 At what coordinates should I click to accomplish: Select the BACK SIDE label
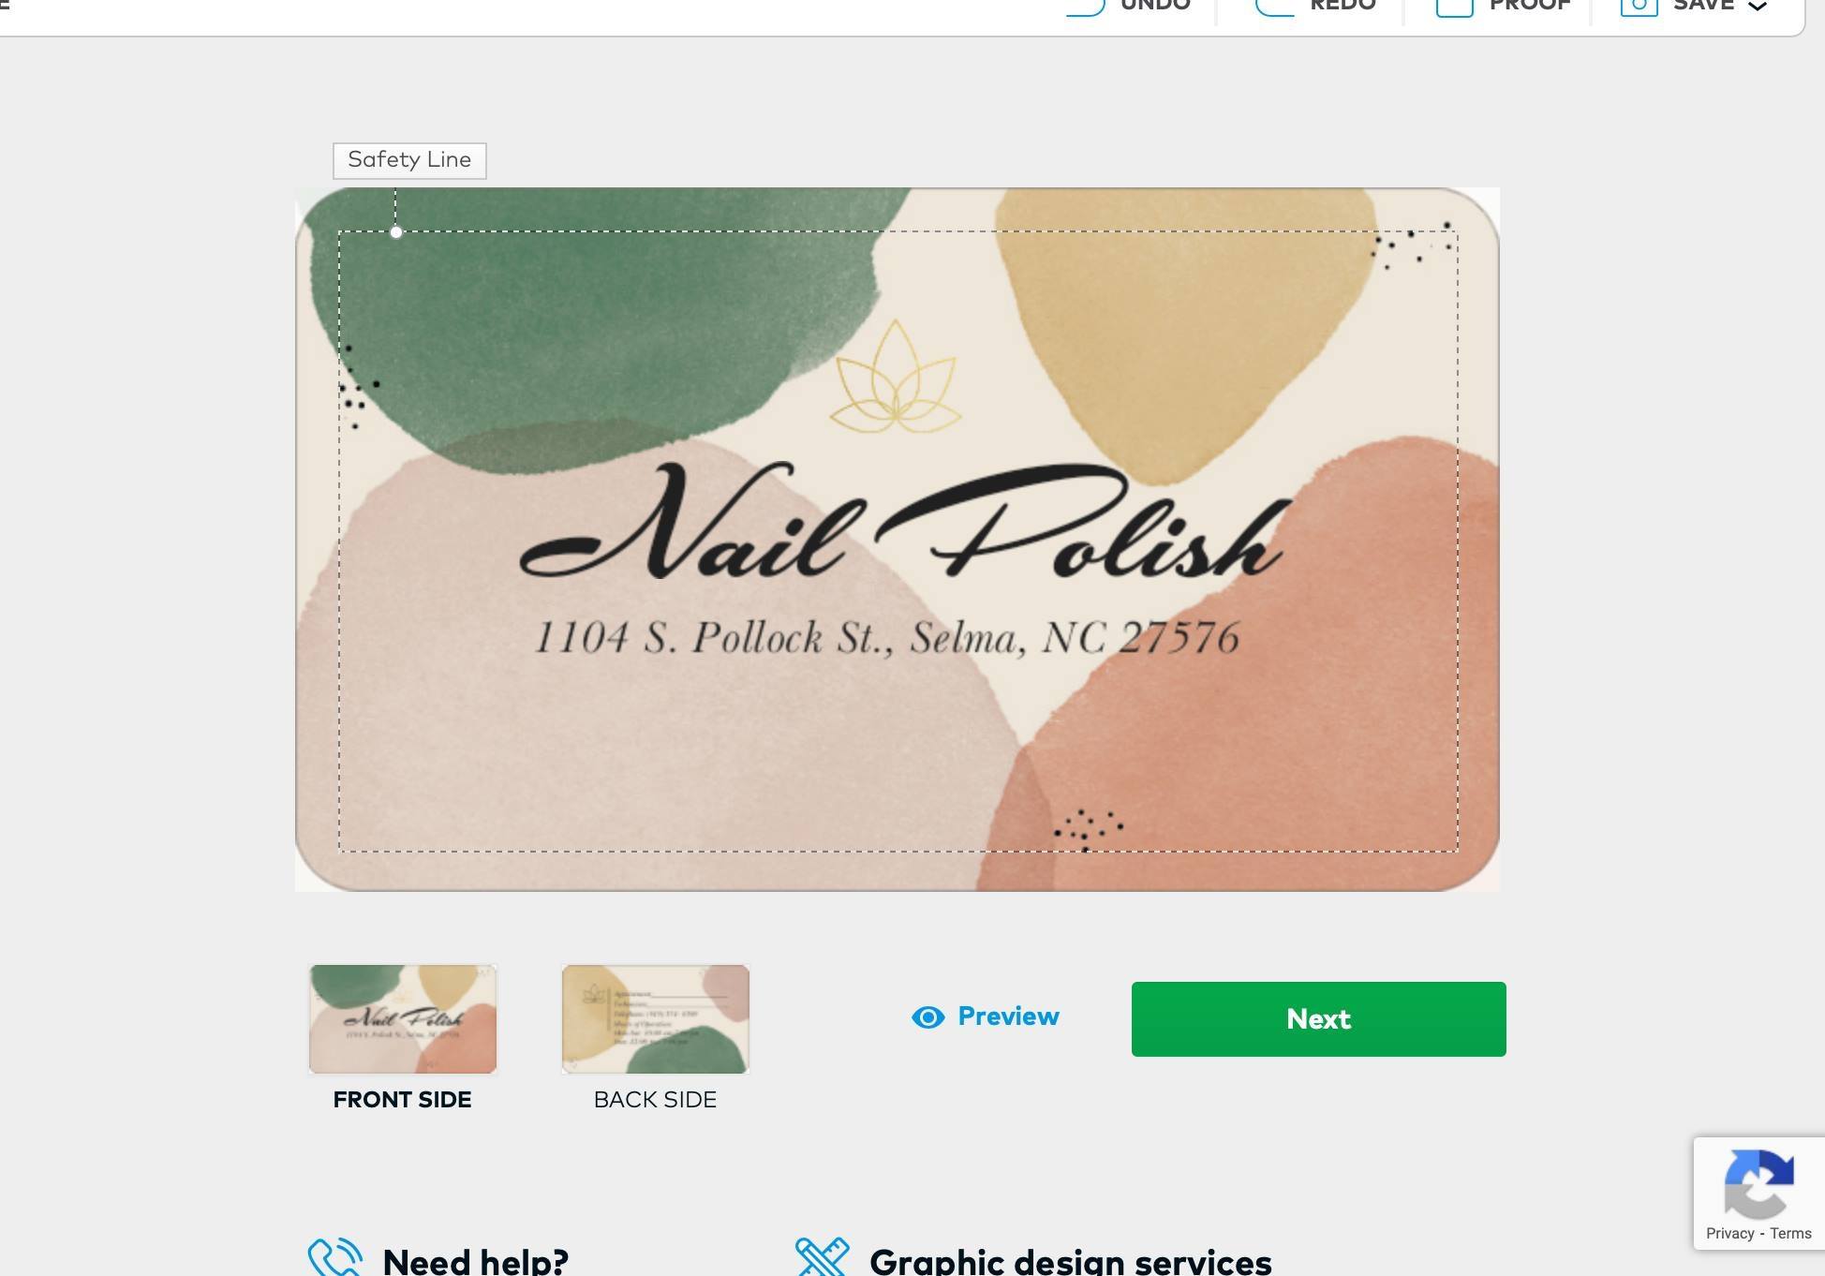[656, 1100]
